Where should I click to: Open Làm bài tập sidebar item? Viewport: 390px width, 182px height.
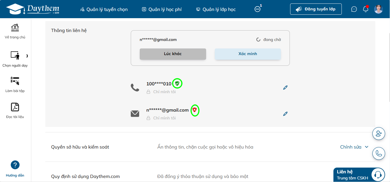point(15,85)
